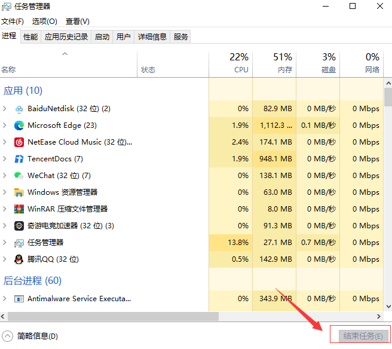392x349 pixels.
Task: Click the 0.7 MB/秒 disk cell
Action: click(x=318, y=243)
